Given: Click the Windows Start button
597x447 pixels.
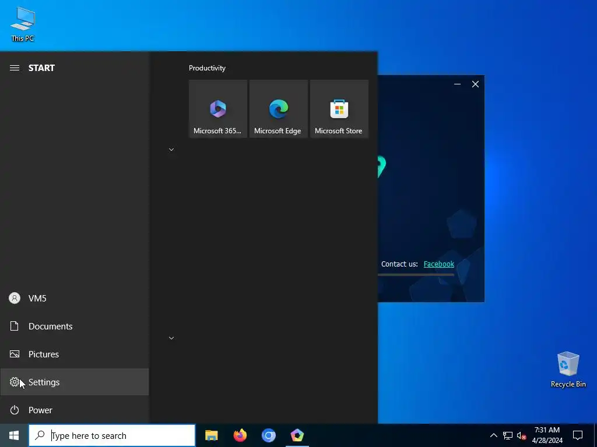Looking at the screenshot, I should pyautogui.click(x=14, y=435).
